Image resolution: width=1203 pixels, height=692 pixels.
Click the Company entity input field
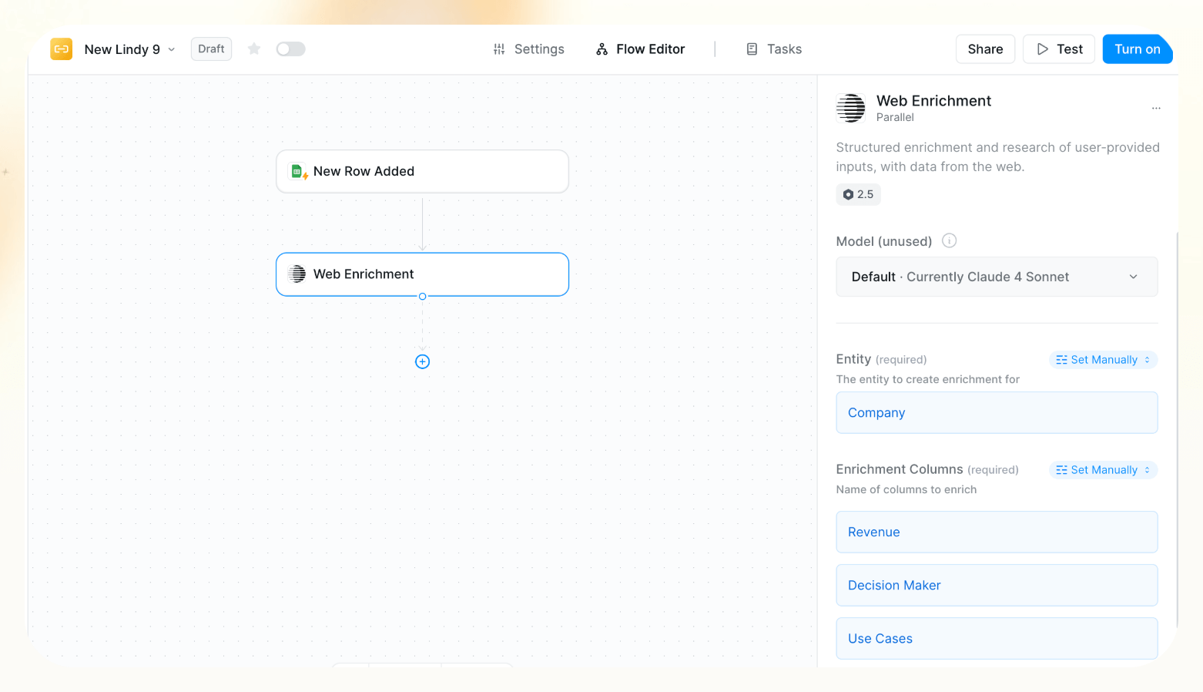coord(997,412)
